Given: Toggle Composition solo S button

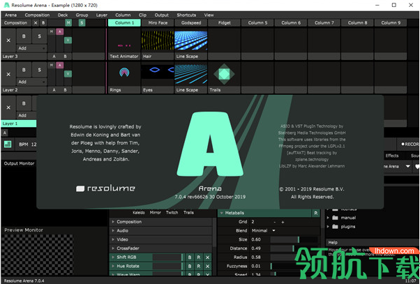Looking at the screenshot, I should pyautogui.click(x=82, y=23).
